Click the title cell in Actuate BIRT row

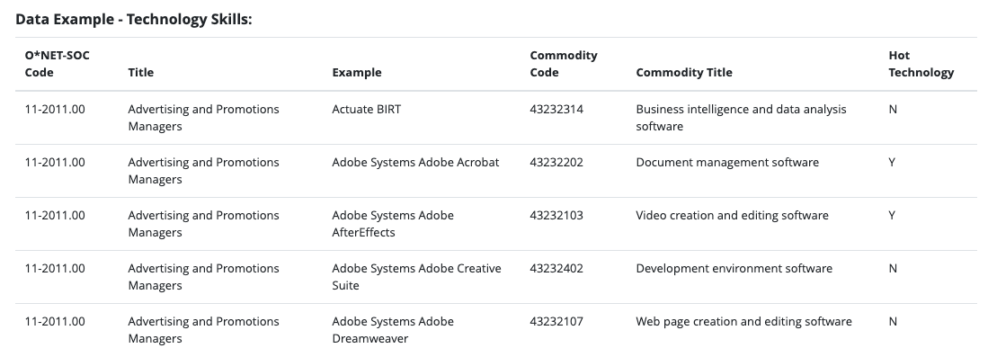point(203,118)
